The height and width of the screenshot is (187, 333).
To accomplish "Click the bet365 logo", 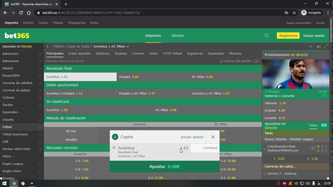I will pyautogui.click(x=17, y=36).
